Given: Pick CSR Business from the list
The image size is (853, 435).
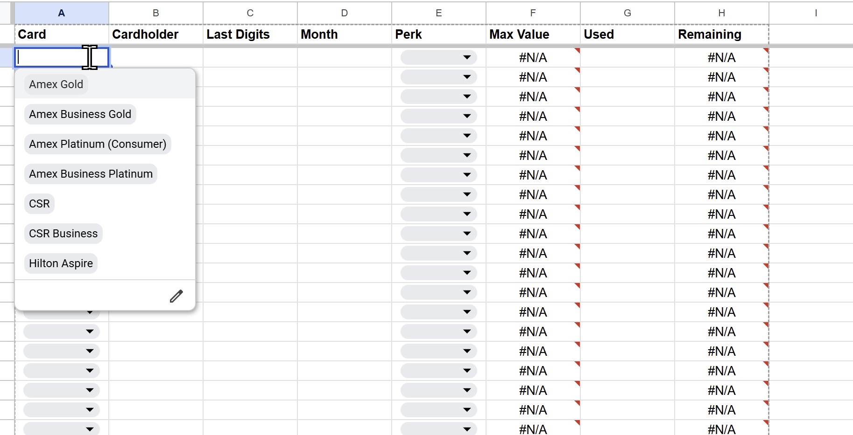Looking at the screenshot, I should [x=63, y=234].
